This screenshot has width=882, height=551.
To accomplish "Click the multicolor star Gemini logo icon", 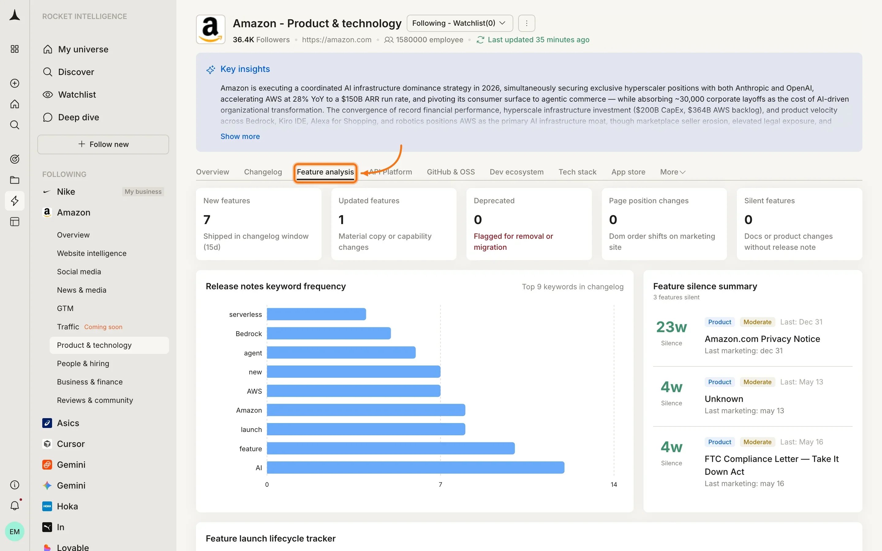I will [x=47, y=485].
